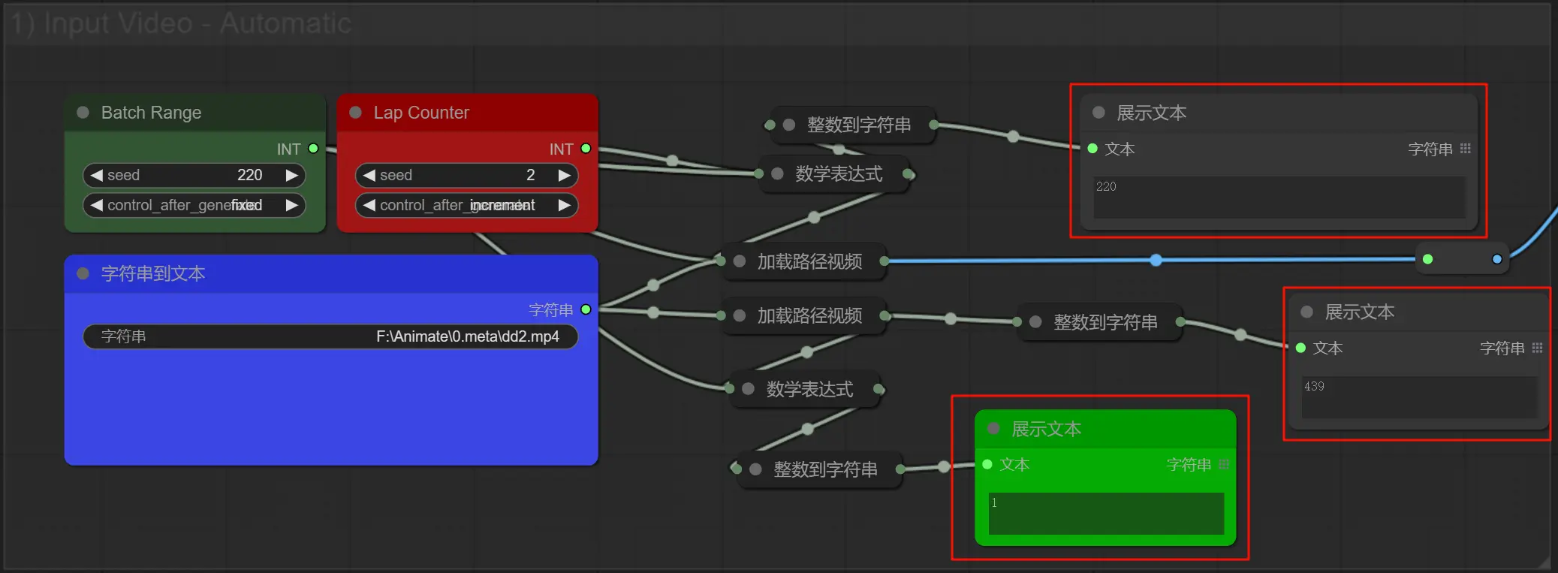1558x573 pixels.
Task: Click the blue output dot on the reroute node
Action: (x=1496, y=259)
